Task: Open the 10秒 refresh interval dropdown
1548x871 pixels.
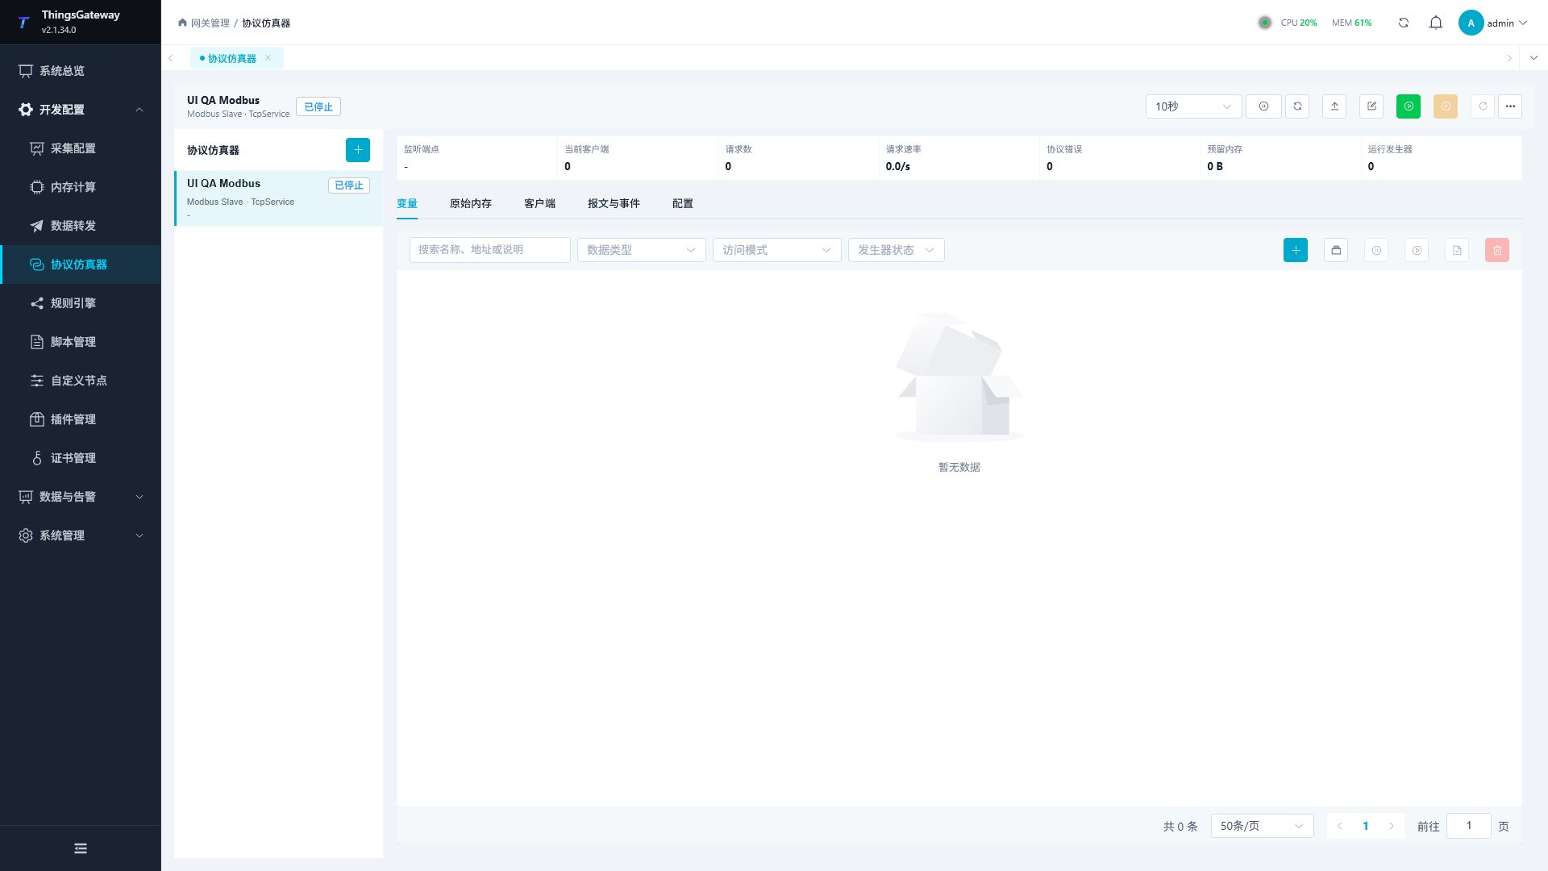Action: tap(1193, 106)
